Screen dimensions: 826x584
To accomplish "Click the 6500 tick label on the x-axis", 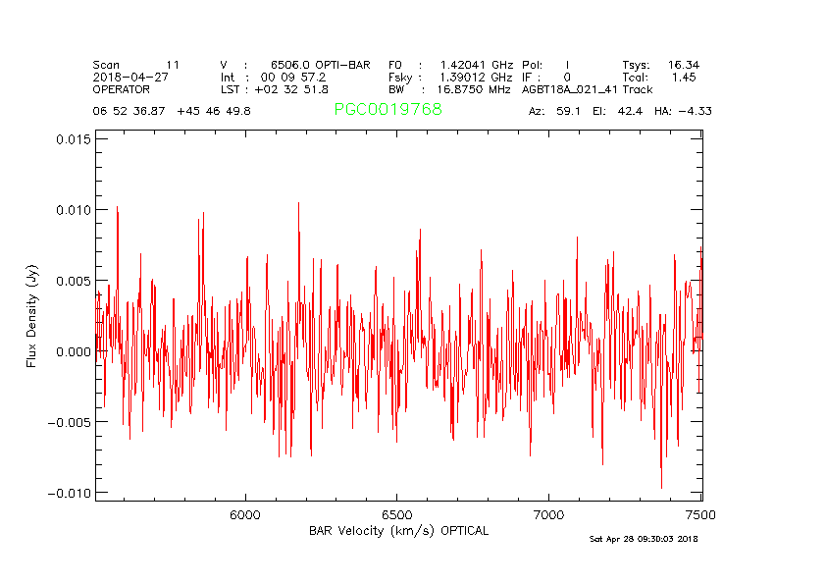I will (x=396, y=514).
